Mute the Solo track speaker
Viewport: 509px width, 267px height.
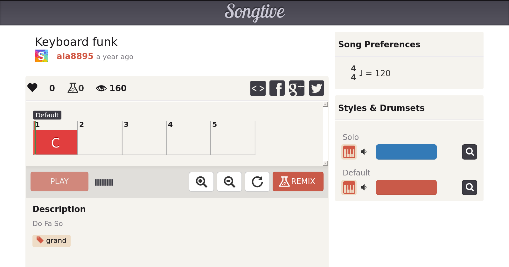pos(364,152)
